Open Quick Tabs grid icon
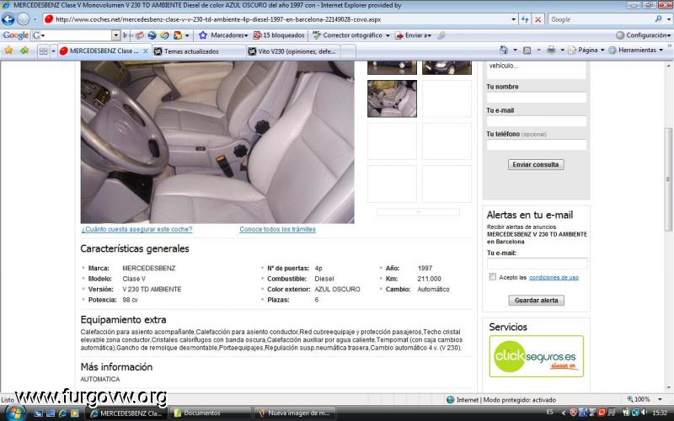This screenshot has height=421, width=674. tap(44, 51)
